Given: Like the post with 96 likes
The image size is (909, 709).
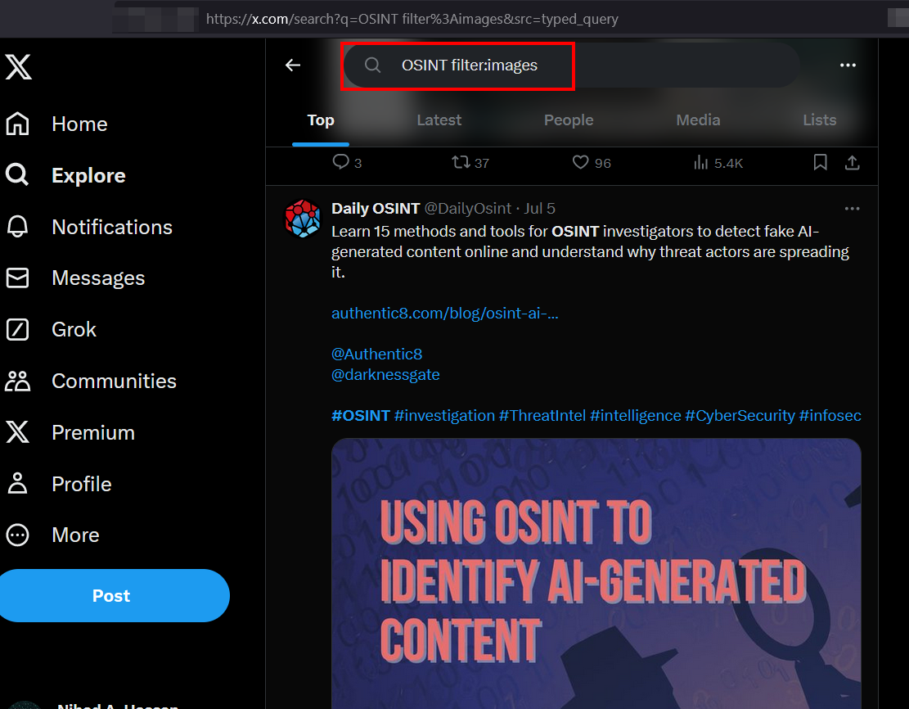Looking at the screenshot, I should click(x=592, y=162).
